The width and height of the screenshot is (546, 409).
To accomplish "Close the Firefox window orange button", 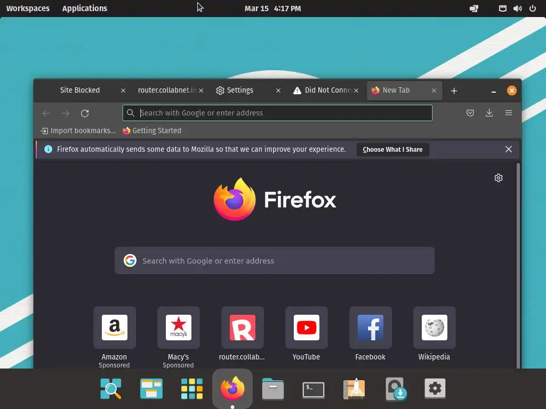I will 511,91.
